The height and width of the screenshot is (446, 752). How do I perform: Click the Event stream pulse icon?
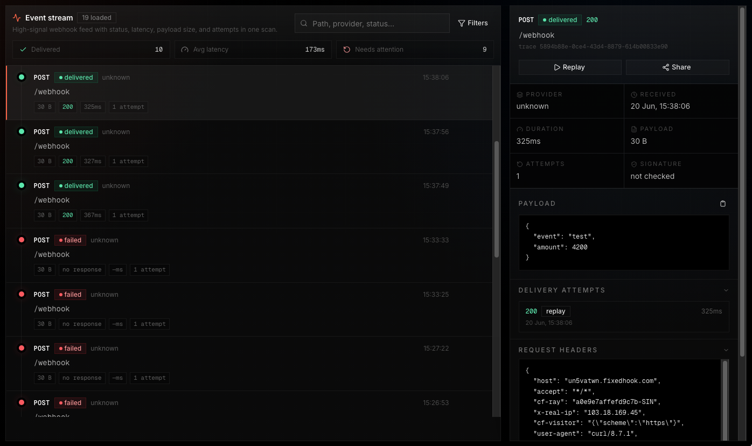pos(17,18)
